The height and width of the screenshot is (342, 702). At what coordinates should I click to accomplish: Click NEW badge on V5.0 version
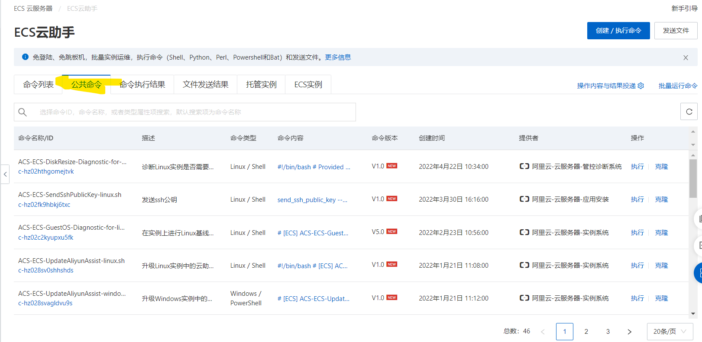(392, 231)
